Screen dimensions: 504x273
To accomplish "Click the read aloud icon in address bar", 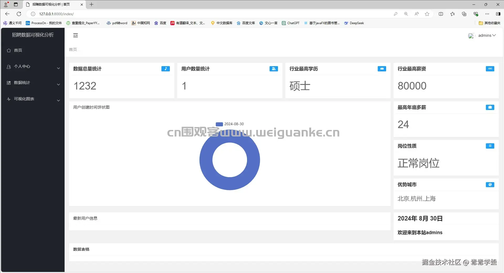I will click(417, 14).
